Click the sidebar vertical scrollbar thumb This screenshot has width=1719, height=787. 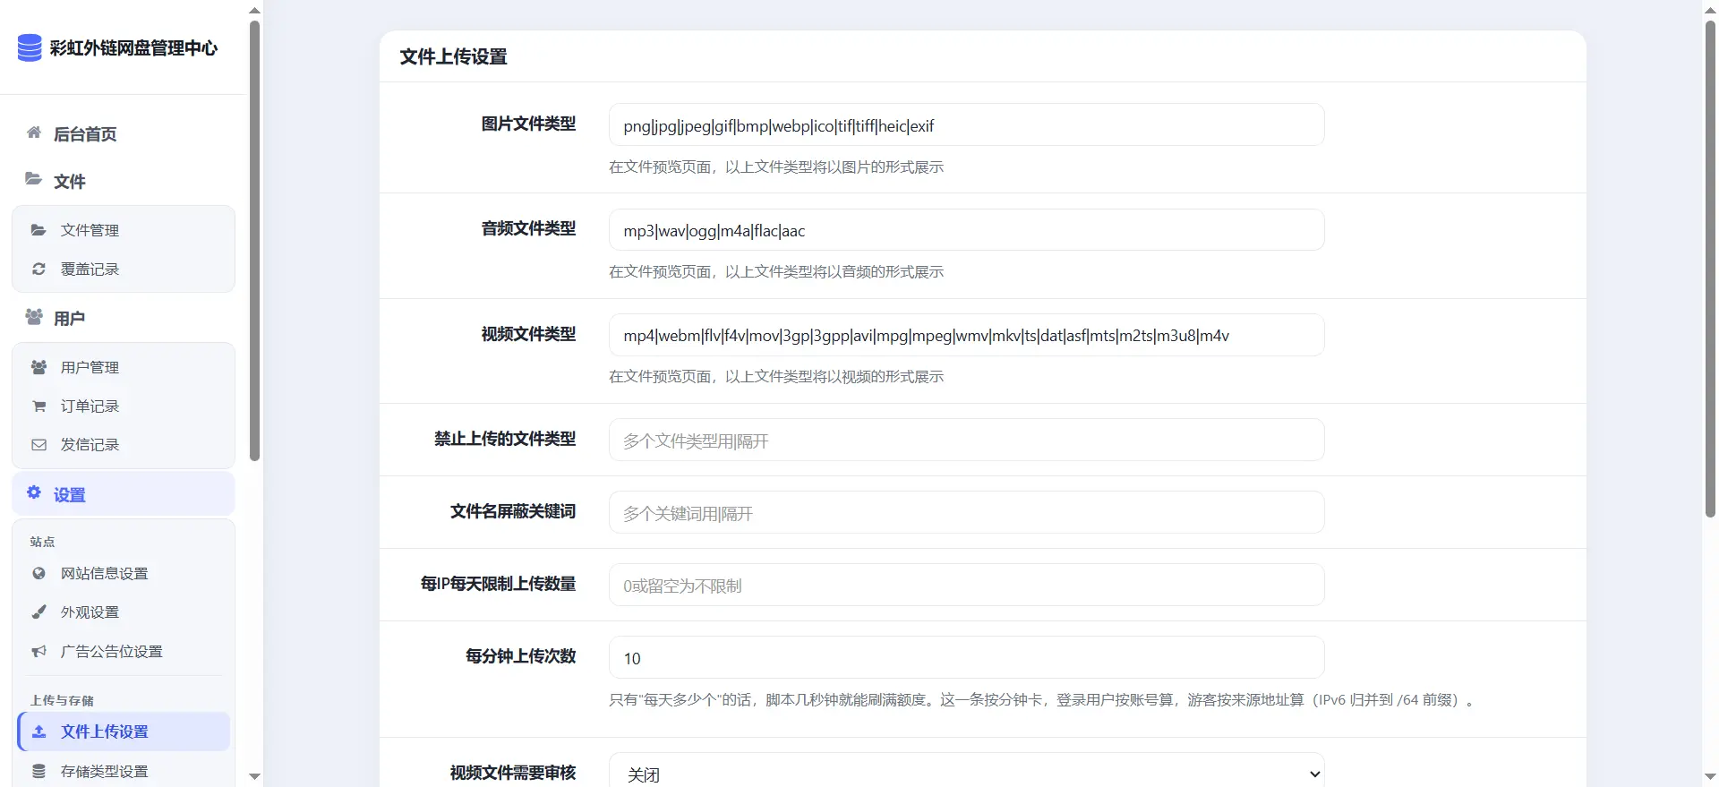[254, 240]
